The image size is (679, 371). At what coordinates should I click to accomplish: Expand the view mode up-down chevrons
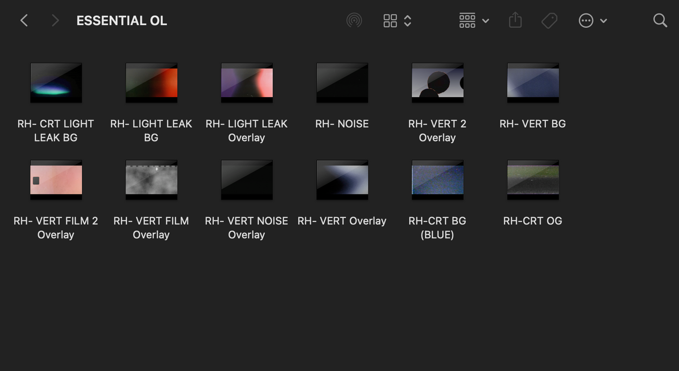(408, 21)
